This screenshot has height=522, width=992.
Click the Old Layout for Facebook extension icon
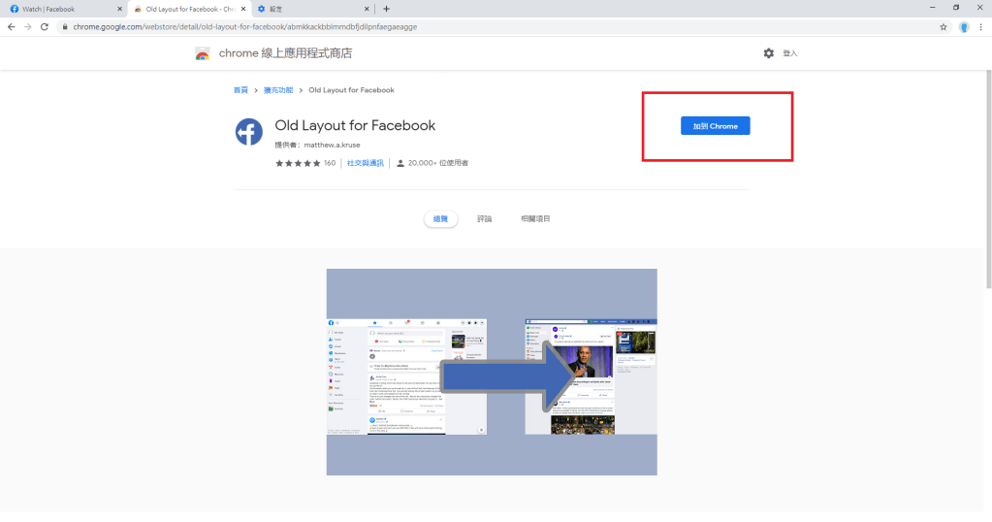coord(249,131)
